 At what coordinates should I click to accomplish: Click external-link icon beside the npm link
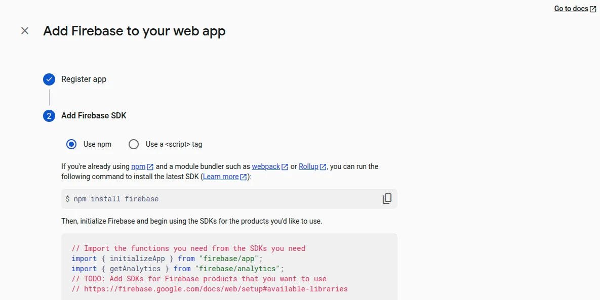150,167
